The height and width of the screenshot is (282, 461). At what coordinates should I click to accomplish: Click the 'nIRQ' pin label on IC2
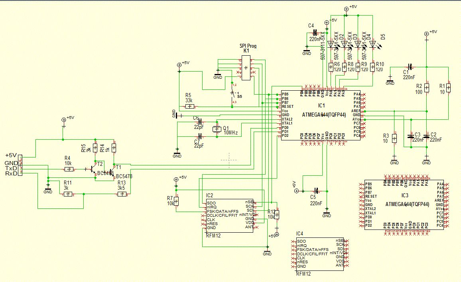point(211,207)
